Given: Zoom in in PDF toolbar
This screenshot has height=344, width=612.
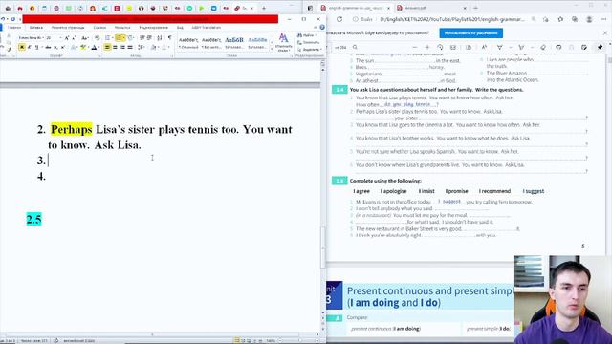Looking at the screenshot, I should (x=427, y=47).
